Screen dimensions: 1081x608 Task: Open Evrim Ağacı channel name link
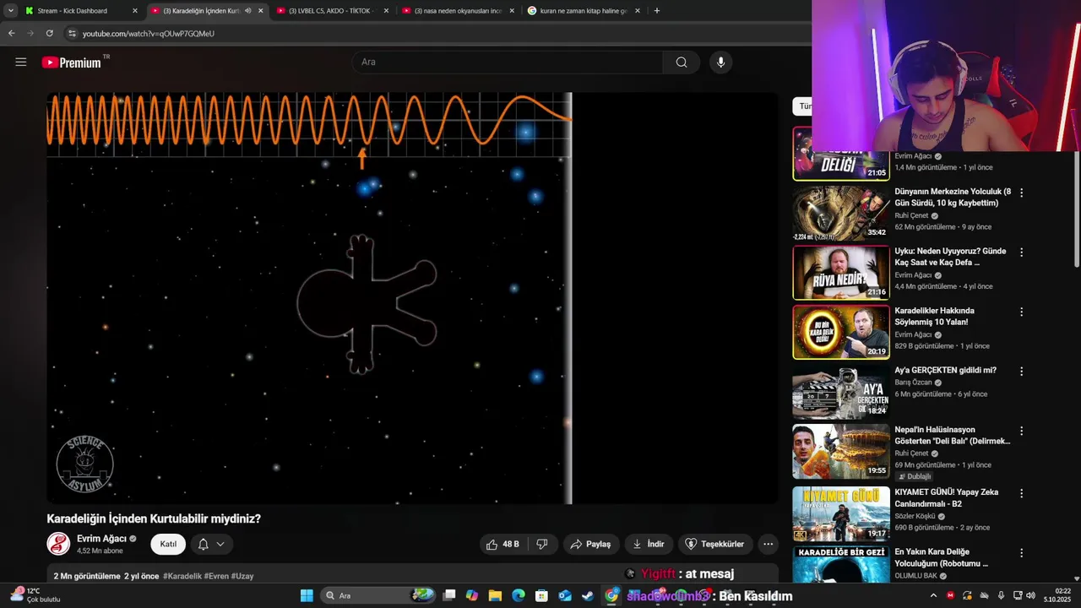click(101, 538)
